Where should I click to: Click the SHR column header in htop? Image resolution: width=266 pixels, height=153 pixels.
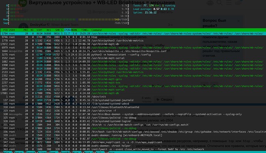click(x=57, y=30)
